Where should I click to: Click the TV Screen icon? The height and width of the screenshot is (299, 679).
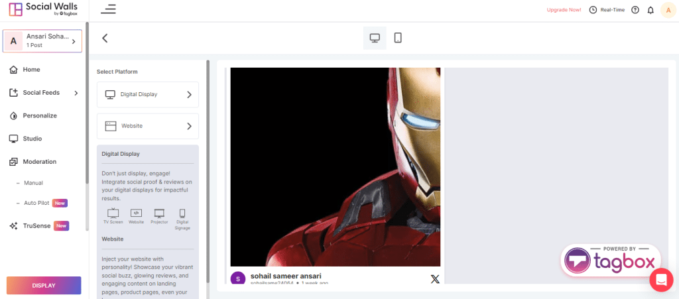point(113,213)
